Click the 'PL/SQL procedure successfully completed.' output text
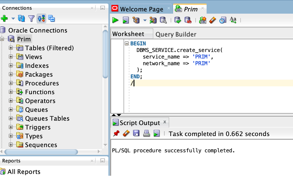Viewport: 293px width, 176px height. [173, 150]
